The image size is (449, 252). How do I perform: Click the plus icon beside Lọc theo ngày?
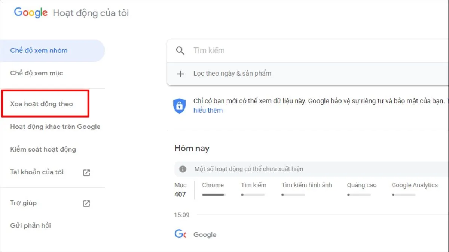[180, 74]
